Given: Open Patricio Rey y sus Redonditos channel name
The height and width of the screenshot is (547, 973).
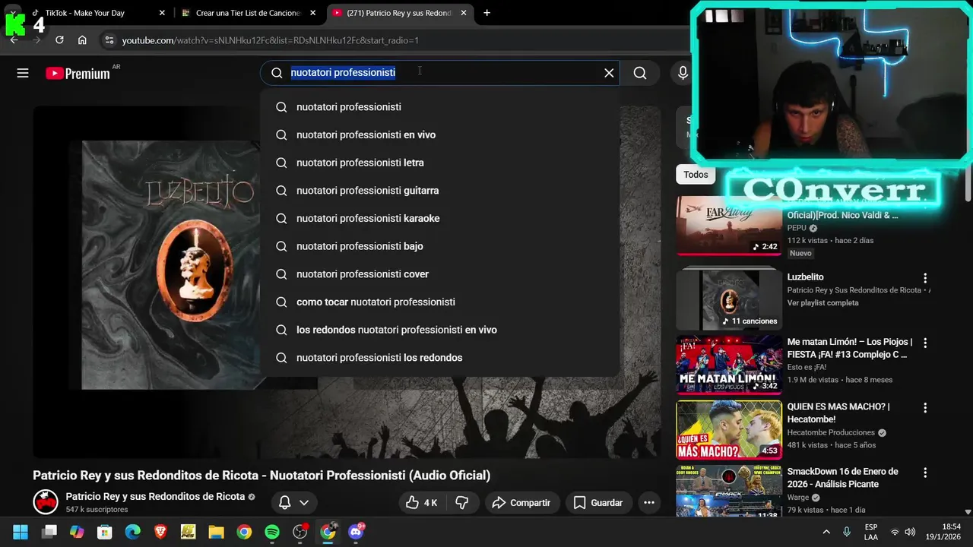Looking at the screenshot, I should coord(155,496).
